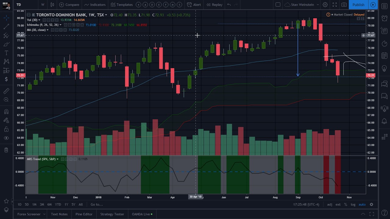The image size is (390, 219).
Task: Open the layout selector square icon
Action: 278,5
